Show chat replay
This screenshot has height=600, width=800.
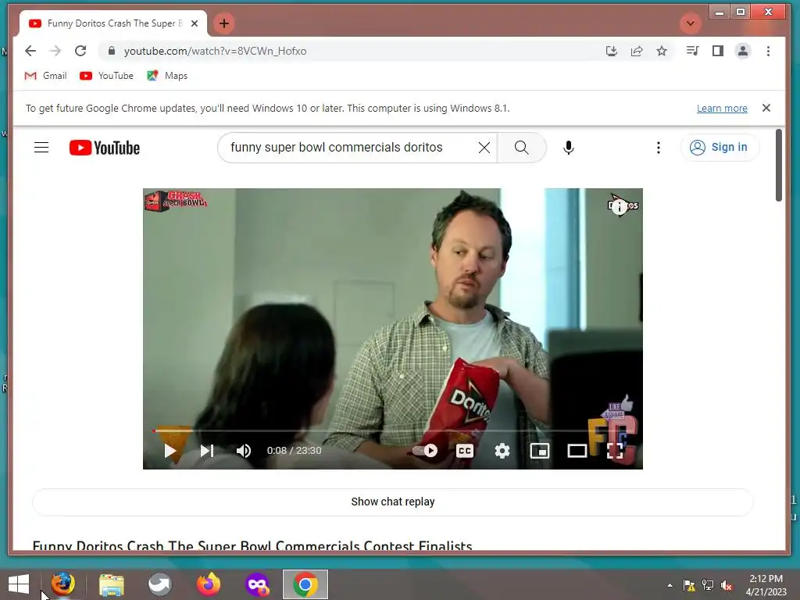point(393,502)
